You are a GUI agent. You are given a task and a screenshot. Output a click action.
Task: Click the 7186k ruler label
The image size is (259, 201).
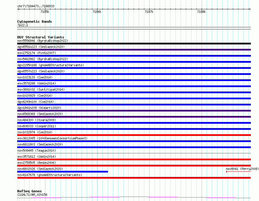97,12
